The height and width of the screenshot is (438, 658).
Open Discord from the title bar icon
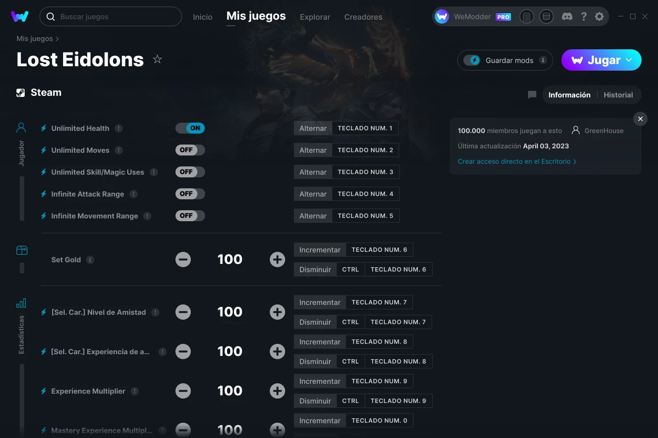coord(567,16)
